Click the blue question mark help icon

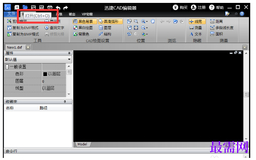tap(242, 14)
